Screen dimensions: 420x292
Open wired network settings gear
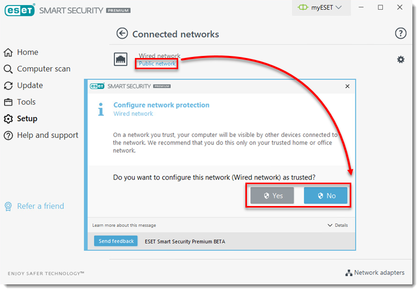401,60
